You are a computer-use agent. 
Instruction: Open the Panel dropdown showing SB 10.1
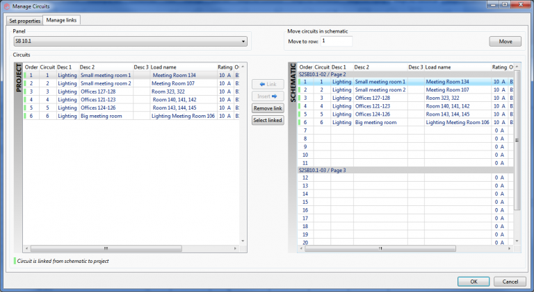130,42
